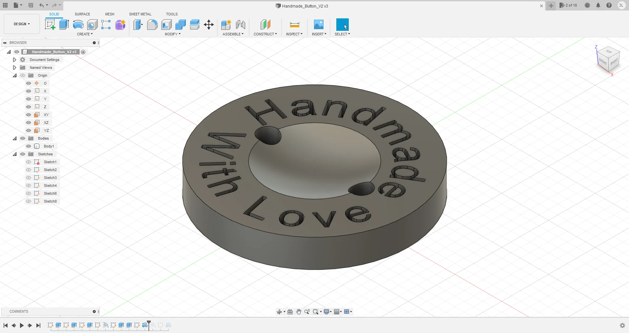Click the Rectangular Pattern tool icon
The image size is (629, 333).
(x=106, y=25)
